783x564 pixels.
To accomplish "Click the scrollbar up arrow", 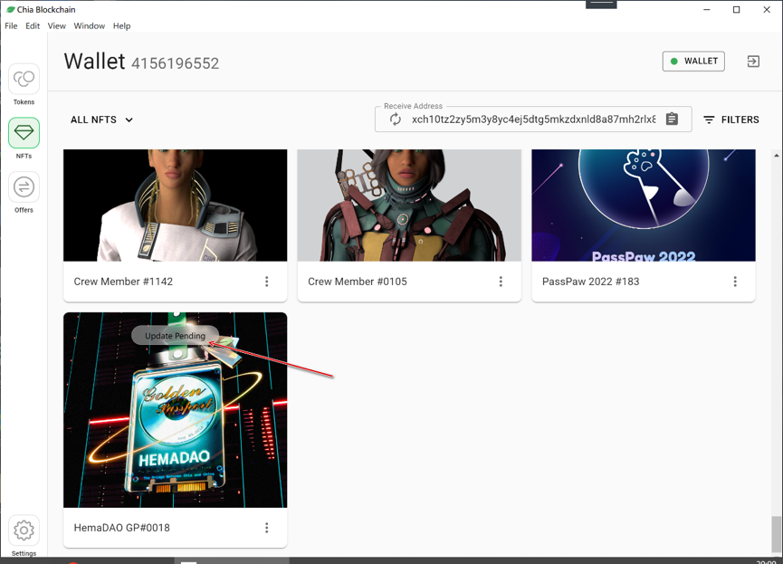I will pyautogui.click(x=776, y=156).
